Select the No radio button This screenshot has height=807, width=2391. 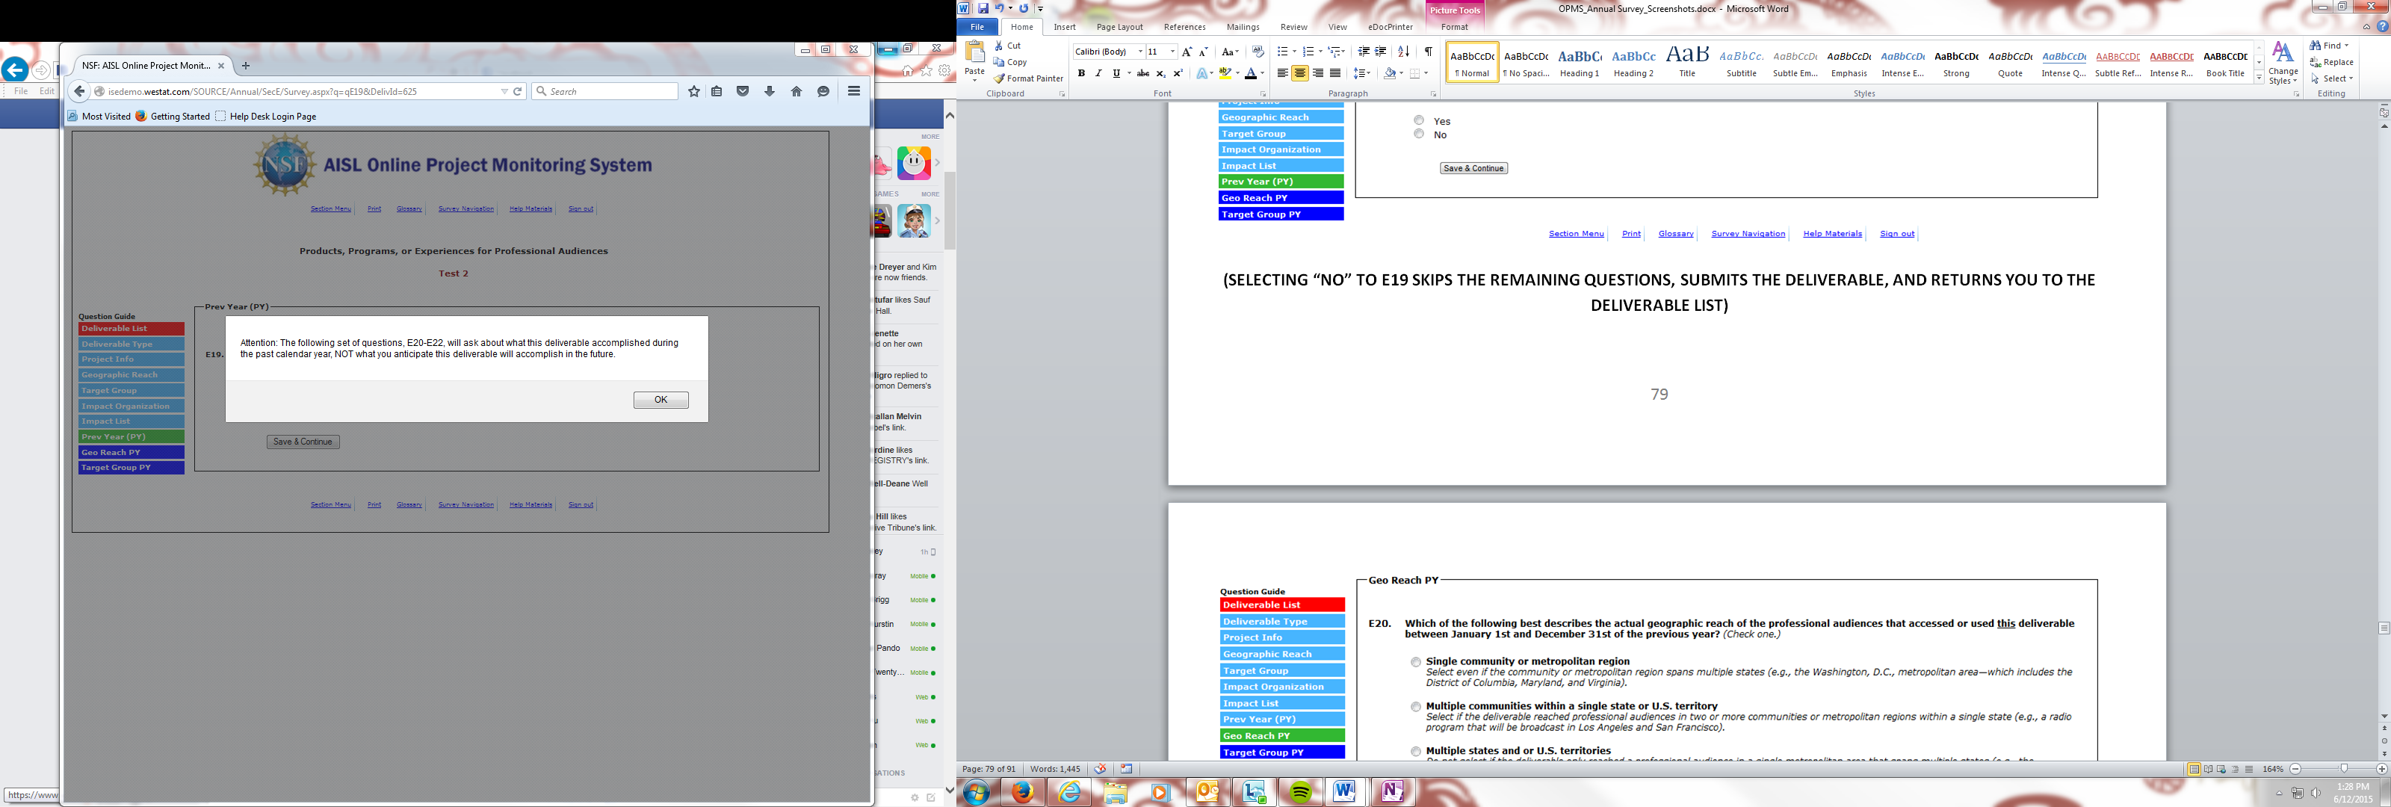(x=1418, y=134)
